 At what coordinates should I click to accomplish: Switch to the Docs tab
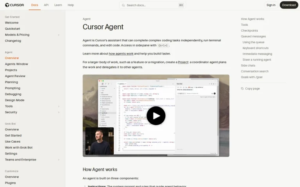[x=35, y=5]
